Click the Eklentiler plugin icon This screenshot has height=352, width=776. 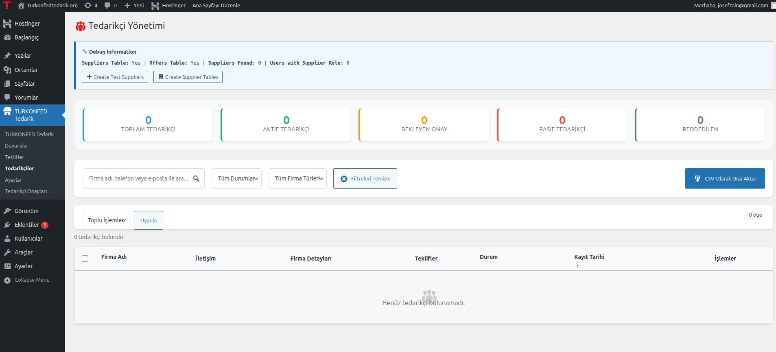(x=7, y=225)
